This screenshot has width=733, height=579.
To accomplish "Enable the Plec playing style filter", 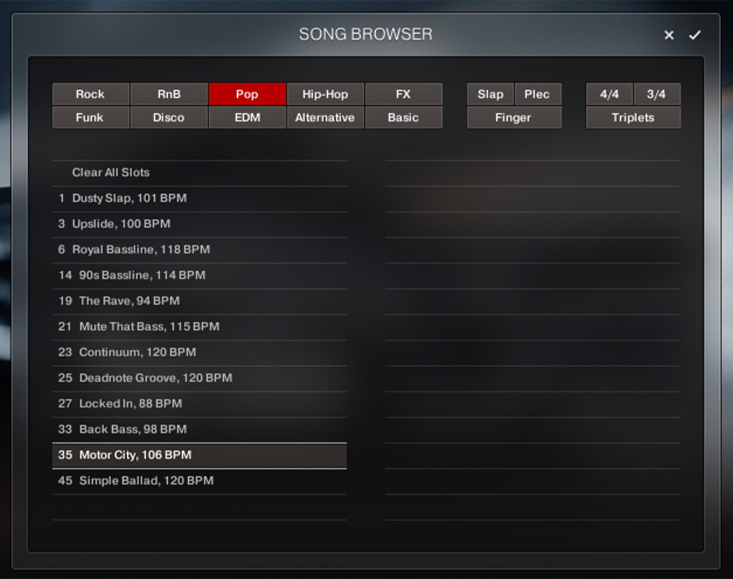I will coord(537,94).
